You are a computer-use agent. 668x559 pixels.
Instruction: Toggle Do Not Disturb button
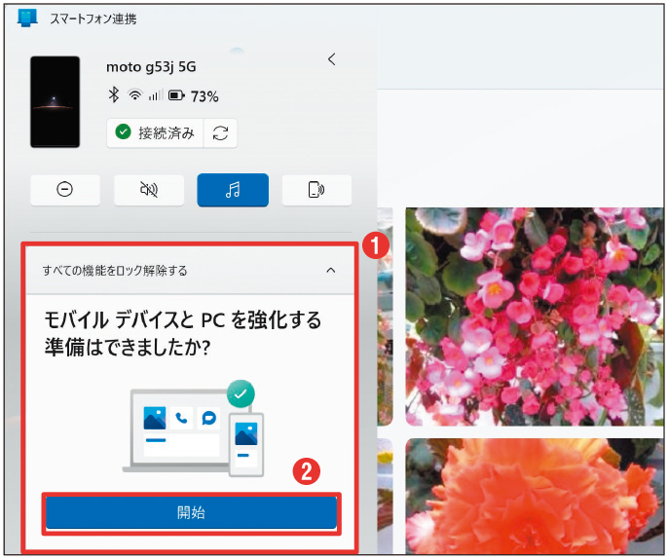click(64, 190)
